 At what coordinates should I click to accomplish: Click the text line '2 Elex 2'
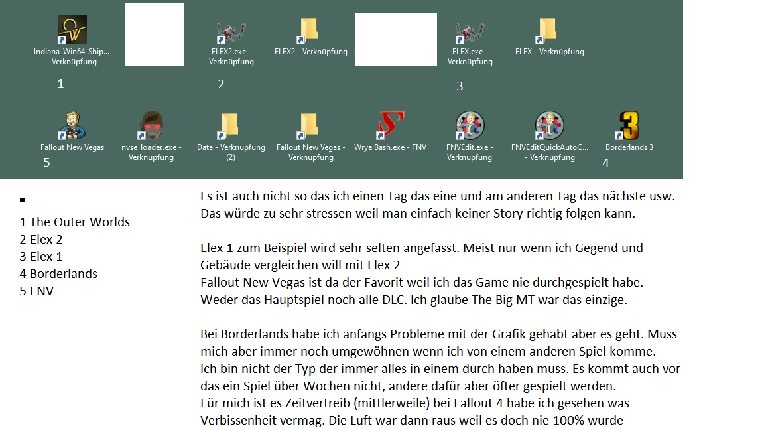click(40, 240)
